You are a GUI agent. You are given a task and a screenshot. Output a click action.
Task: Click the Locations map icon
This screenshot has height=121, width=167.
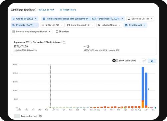point(69,25)
